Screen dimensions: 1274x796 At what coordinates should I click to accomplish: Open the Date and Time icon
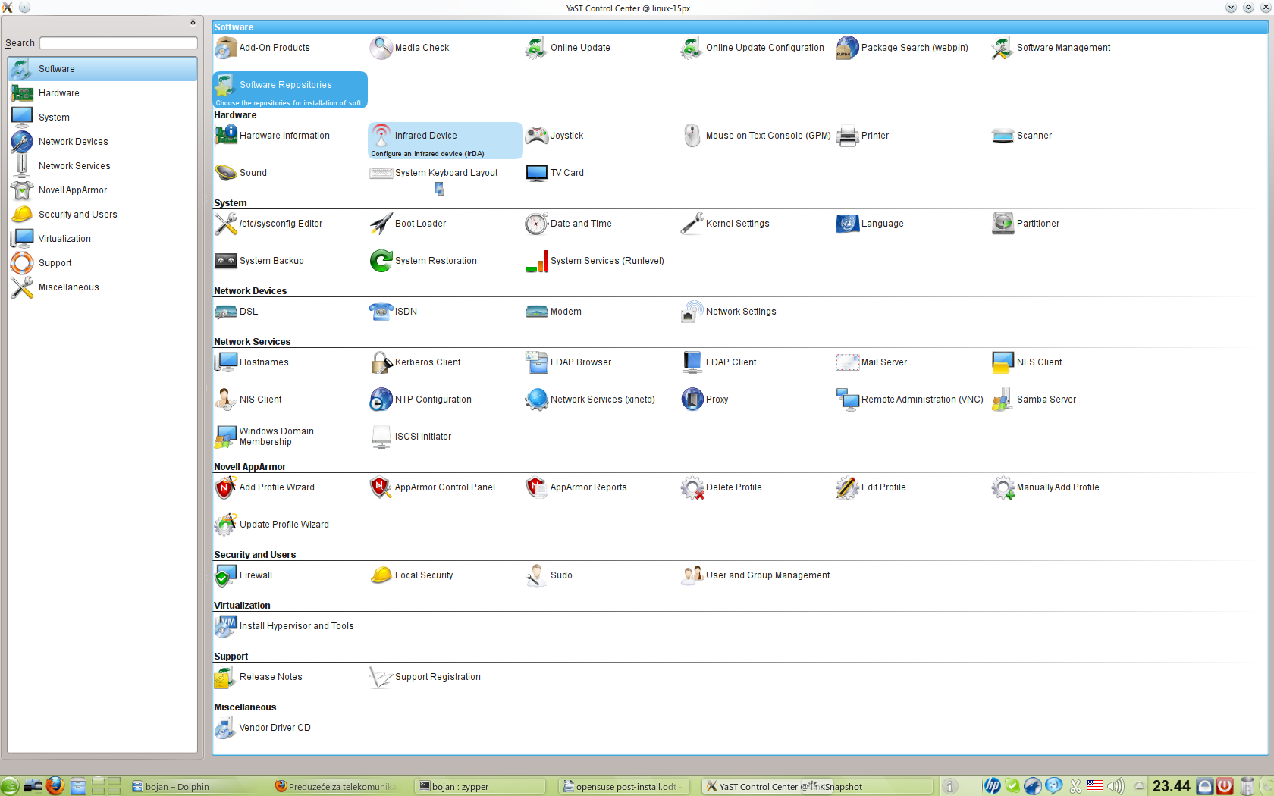tap(536, 224)
